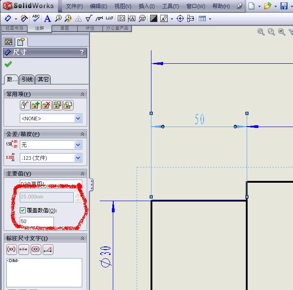
Task: Insert a Center Mark
Action: point(180,18)
